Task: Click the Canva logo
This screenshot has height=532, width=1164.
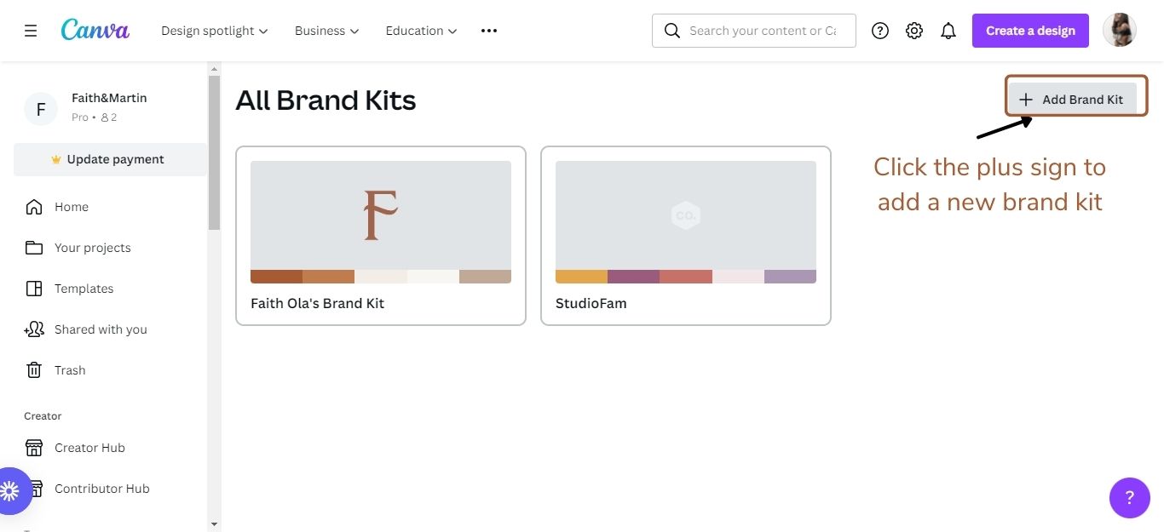Action: click(95, 30)
